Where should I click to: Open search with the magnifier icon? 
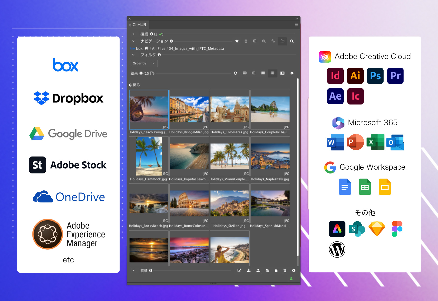pos(292,41)
